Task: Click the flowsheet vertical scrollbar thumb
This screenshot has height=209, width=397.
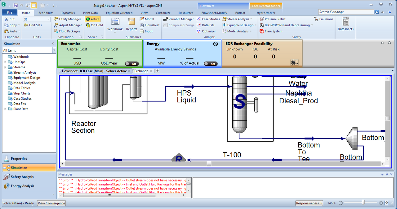Action: point(387,118)
